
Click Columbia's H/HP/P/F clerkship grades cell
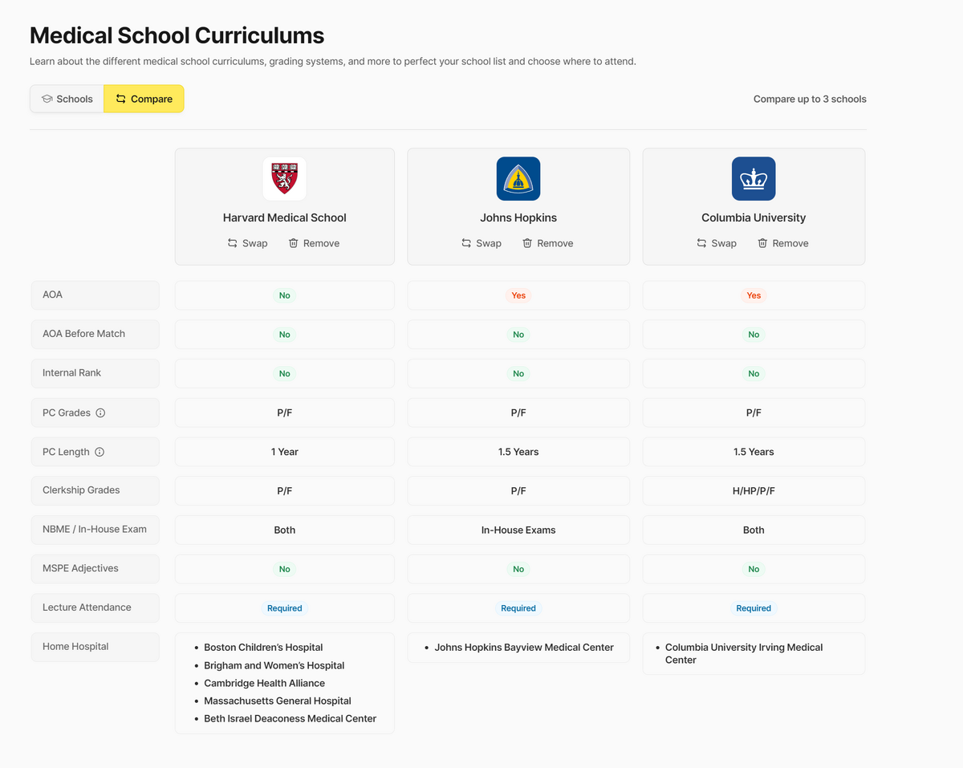[754, 491]
